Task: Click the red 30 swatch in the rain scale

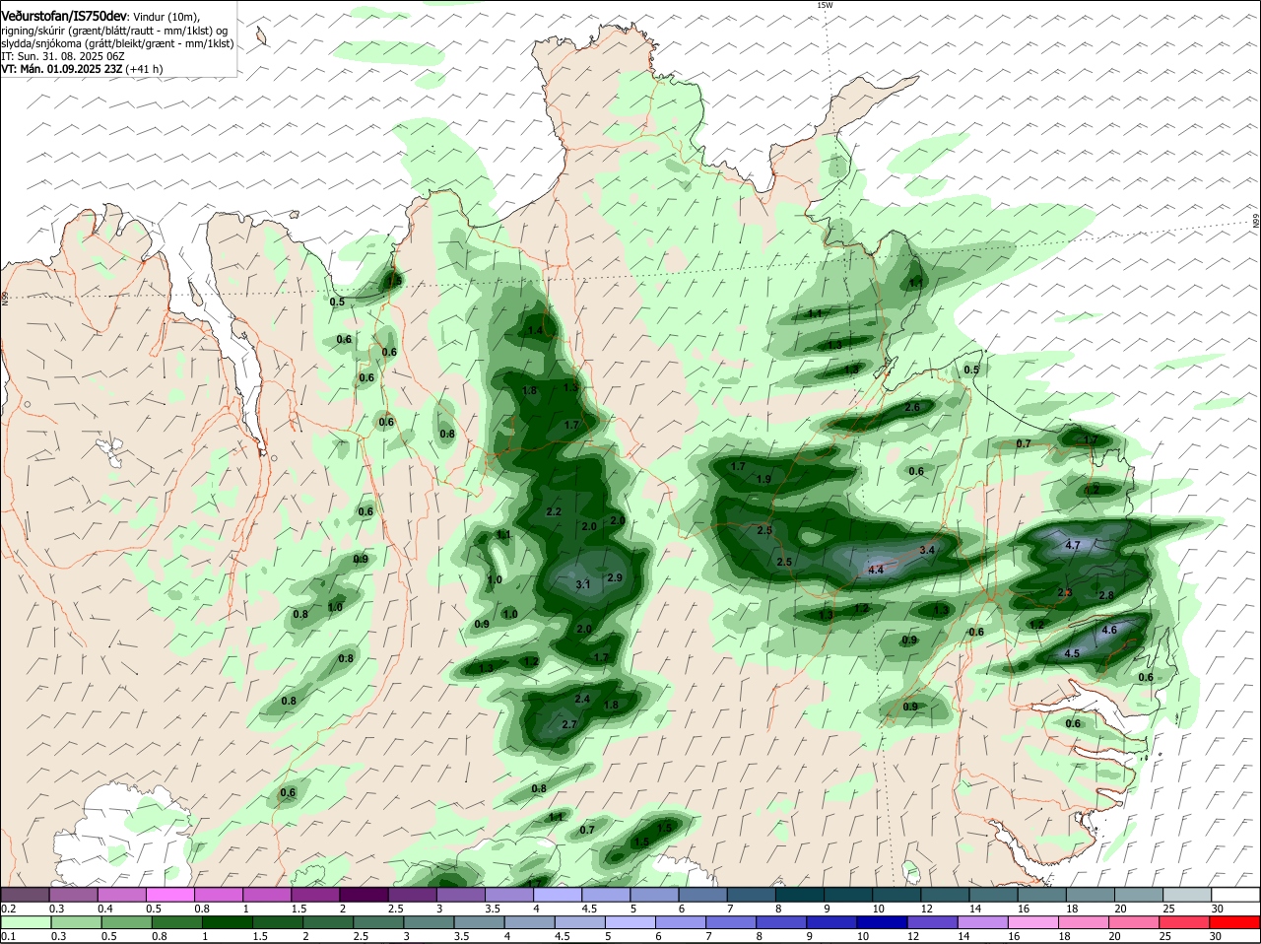Action: point(1235,921)
